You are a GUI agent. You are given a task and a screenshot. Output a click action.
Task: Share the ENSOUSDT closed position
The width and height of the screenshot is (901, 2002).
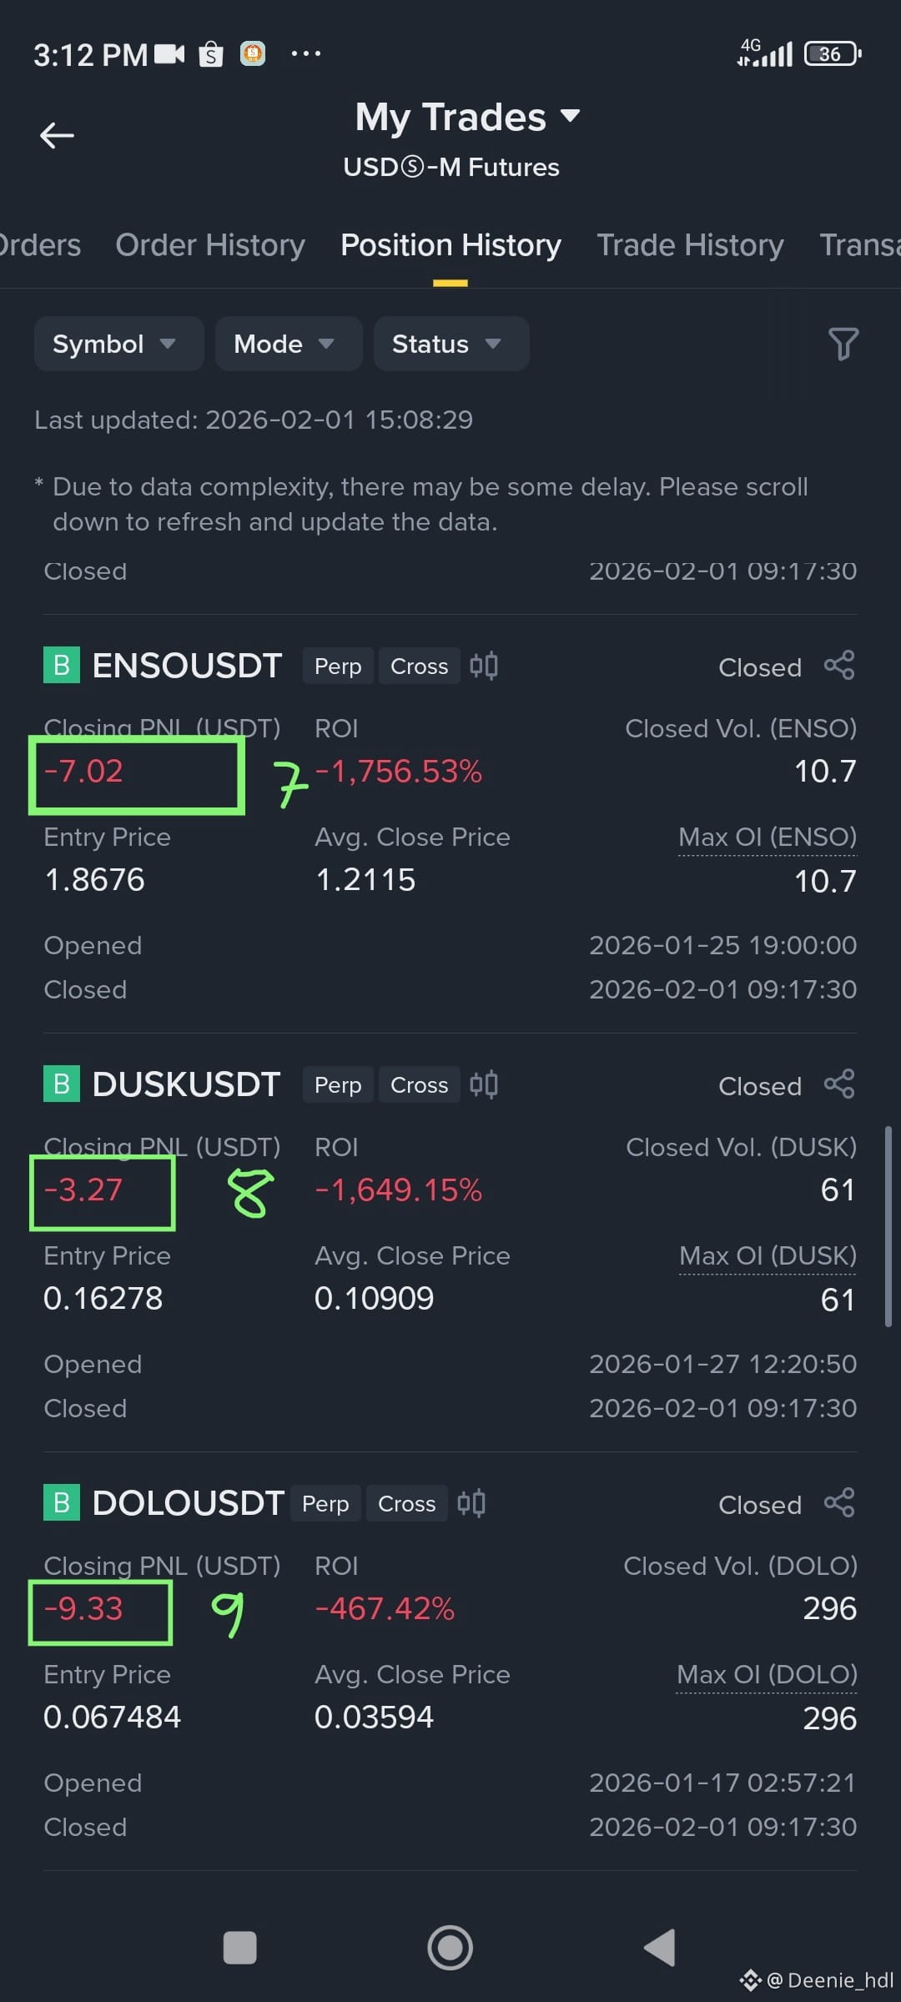coord(839,666)
